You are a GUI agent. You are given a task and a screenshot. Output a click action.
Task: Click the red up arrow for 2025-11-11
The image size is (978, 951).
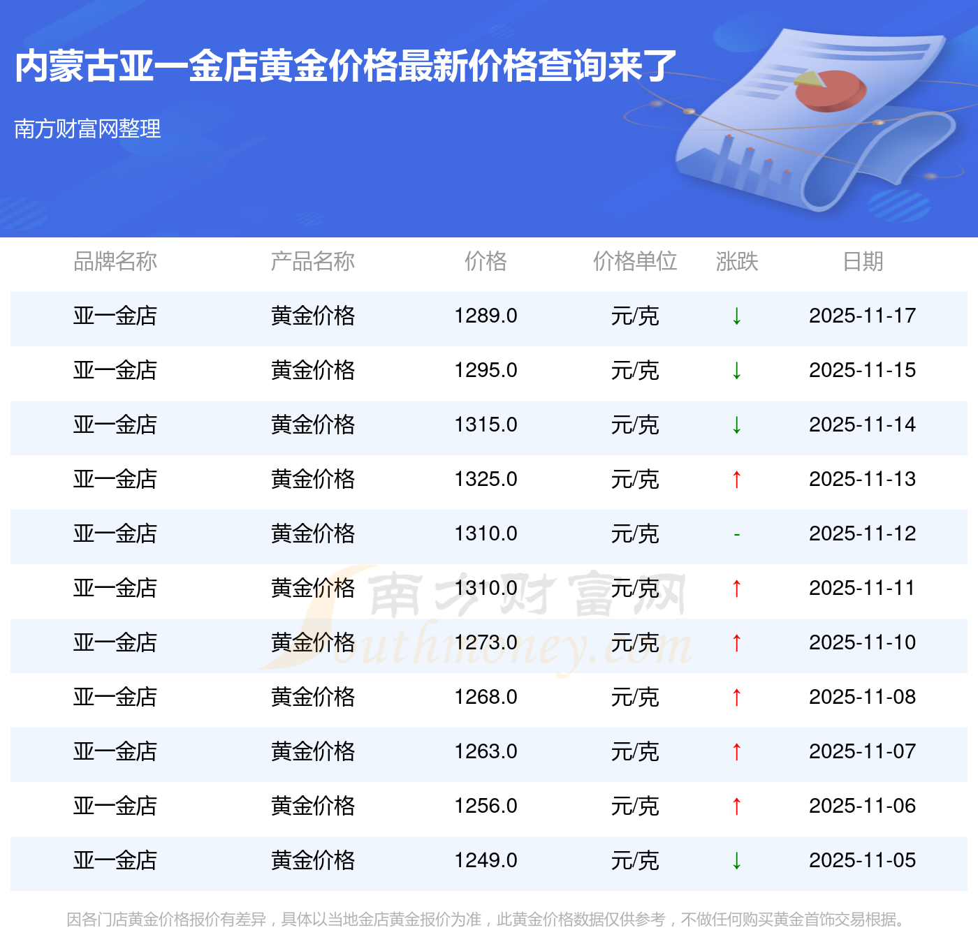coord(736,589)
